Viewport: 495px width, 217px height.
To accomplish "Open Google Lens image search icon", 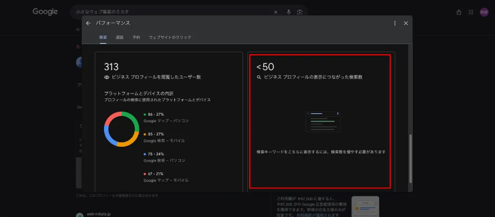I will (299, 12).
